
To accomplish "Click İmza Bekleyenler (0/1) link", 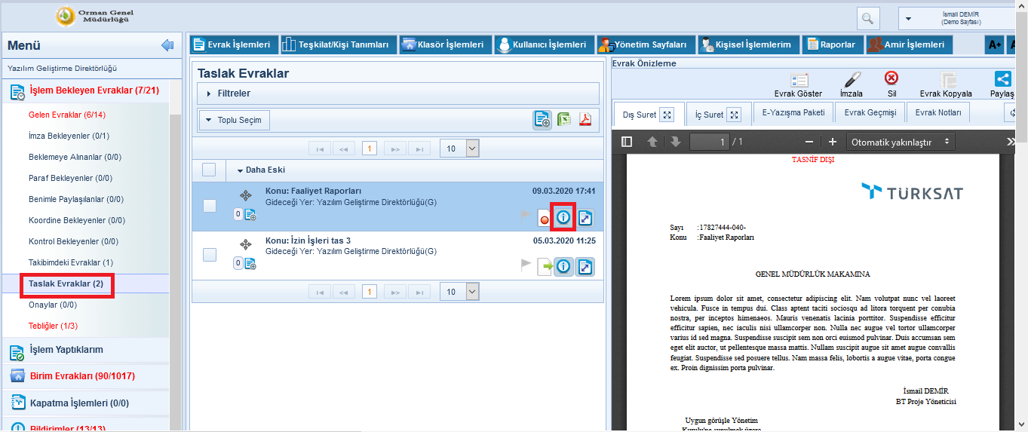I will [69, 136].
